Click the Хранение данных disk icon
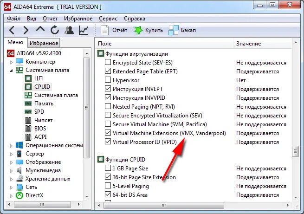304x214 pixels. (19, 179)
